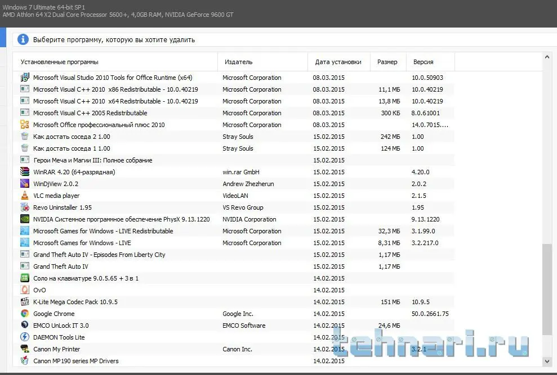Click version 9.13.1220 cell

(425, 219)
